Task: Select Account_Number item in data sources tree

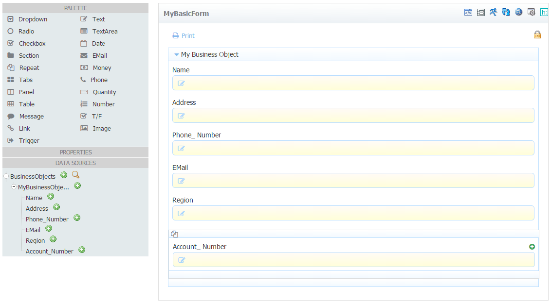Action: 49,251
